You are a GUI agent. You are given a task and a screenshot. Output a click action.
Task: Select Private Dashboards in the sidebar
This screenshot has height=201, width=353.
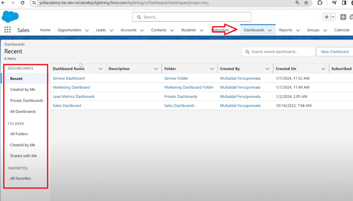click(27, 100)
